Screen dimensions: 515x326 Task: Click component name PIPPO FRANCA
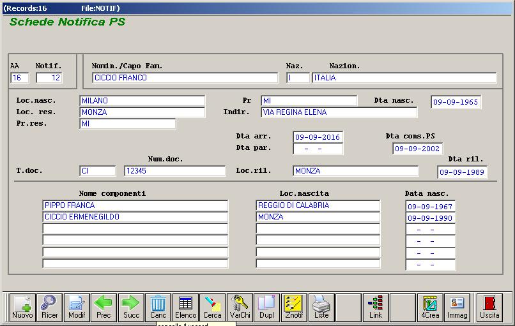(x=135, y=205)
